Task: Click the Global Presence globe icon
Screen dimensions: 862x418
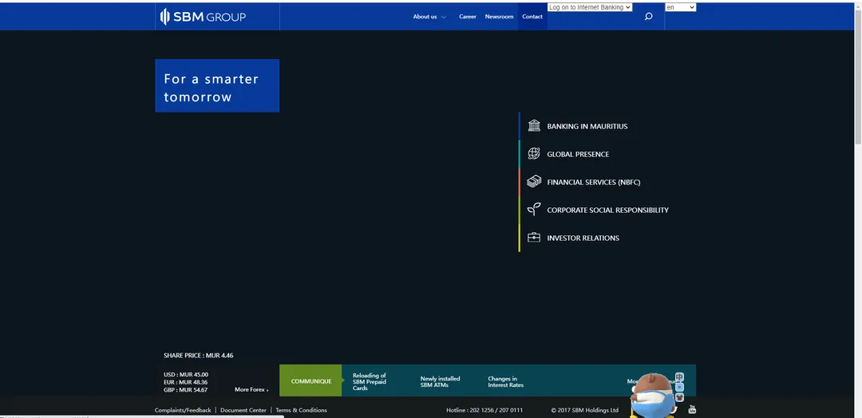Action: tap(534, 154)
